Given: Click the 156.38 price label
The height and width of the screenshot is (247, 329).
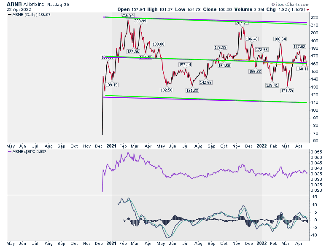Looking at the screenshot, I should (x=255, y=72).
